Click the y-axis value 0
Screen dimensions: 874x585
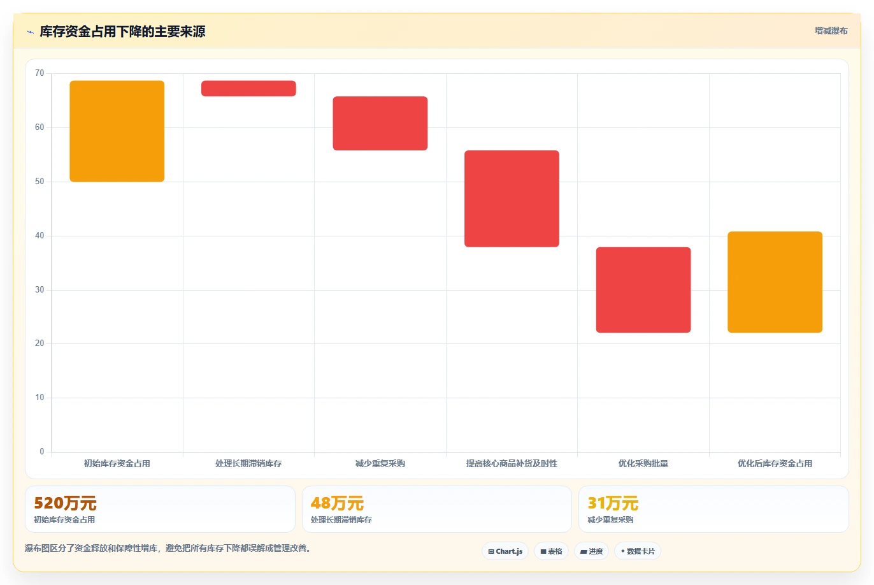click(42, 452)
